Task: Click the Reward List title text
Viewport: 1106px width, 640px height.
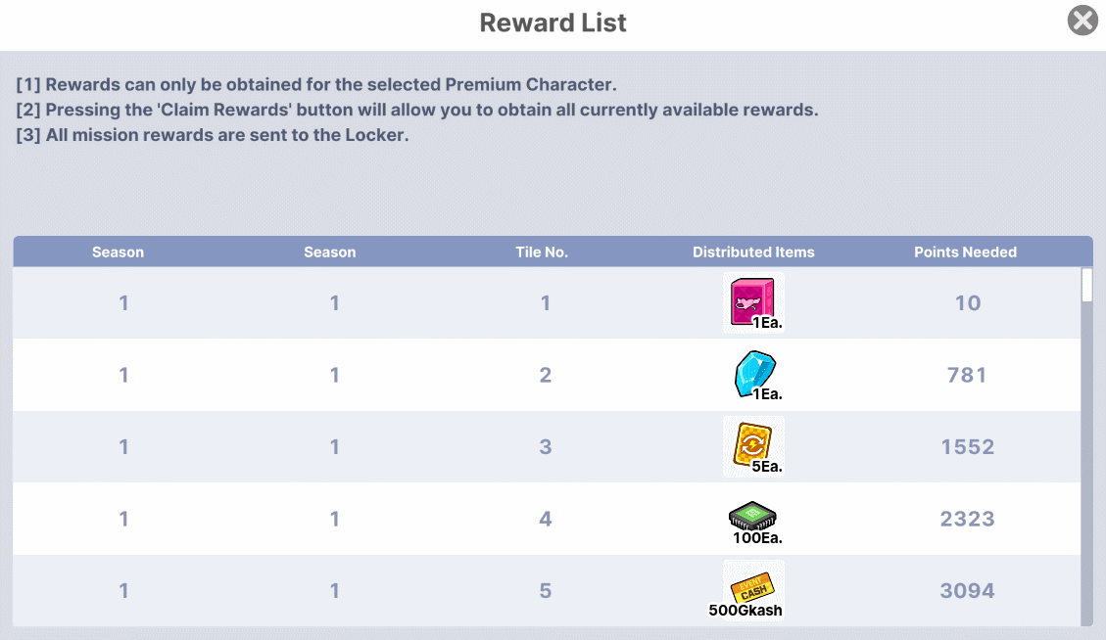Action: click(x=553, y=23)
